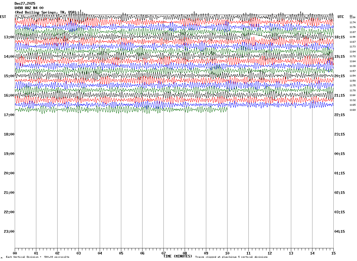Click the DC offset value 1176

click(353, 27)
